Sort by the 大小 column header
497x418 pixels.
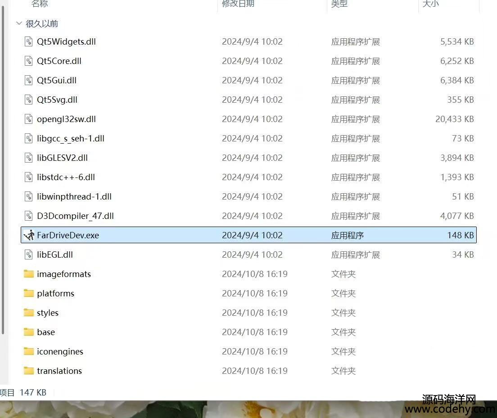coord(431,4)
